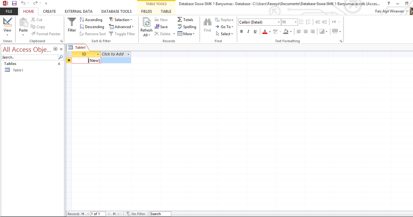This screenshot has height=217, width=413.
Task: Collapse the Tables group
Action: pyautogui.click(x=59, y=64)
